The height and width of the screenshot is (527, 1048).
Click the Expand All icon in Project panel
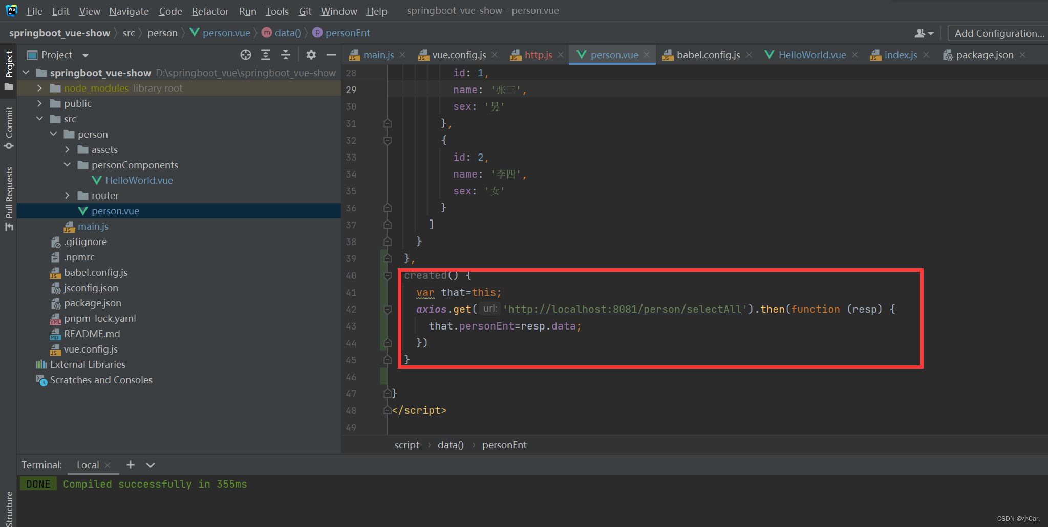pyautogui.click(x=266, y=55)
